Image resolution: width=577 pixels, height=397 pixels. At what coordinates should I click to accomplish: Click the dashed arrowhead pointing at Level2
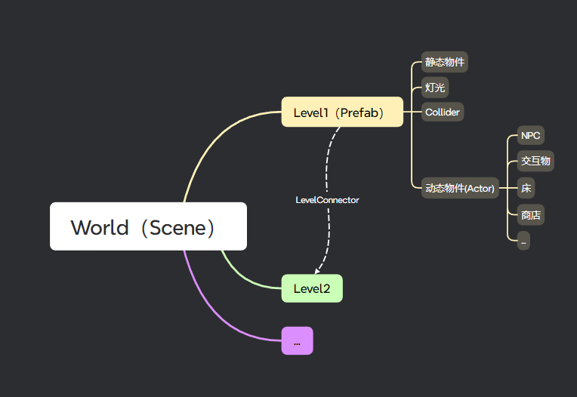click(x=318, y=269)
